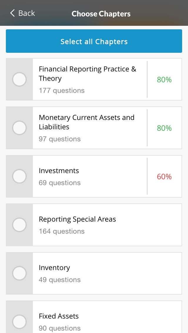
Task: Select Monetary Current Assets and Liabilities radio
Action: [x=19, y=128]
